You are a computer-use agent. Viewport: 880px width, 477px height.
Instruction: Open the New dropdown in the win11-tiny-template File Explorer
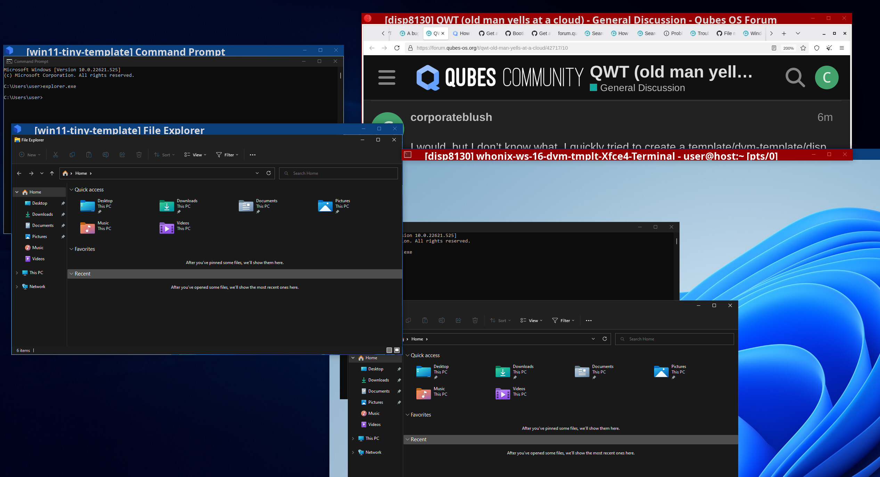30,155
